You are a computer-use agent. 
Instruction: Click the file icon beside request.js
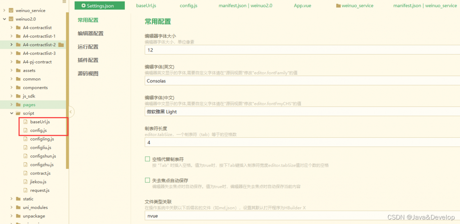[26, 190]
